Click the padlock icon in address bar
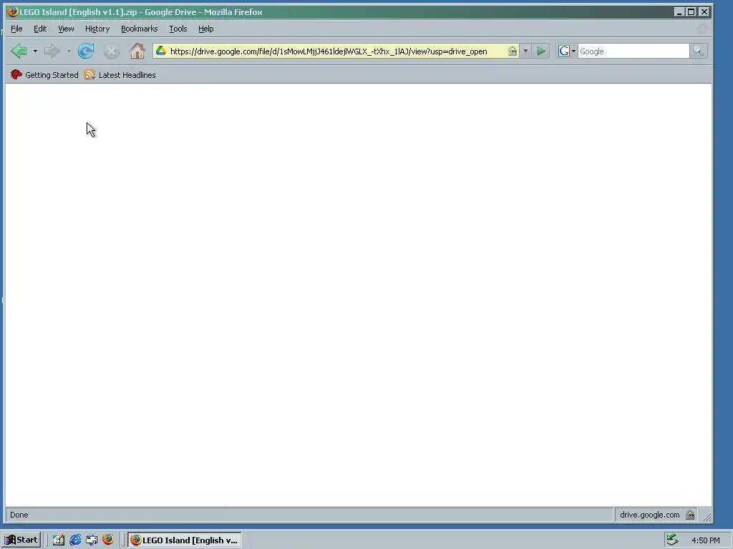733x549 pixels. [513, 51]
